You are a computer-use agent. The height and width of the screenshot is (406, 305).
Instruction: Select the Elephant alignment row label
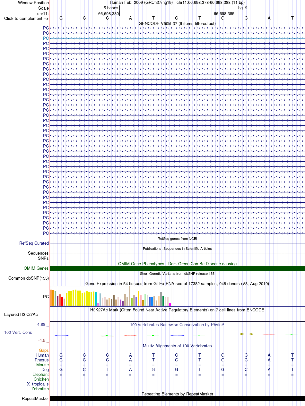(41, 374)
